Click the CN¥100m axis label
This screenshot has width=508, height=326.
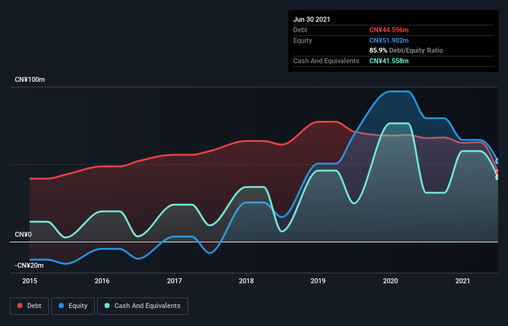[x=30, y=79]
